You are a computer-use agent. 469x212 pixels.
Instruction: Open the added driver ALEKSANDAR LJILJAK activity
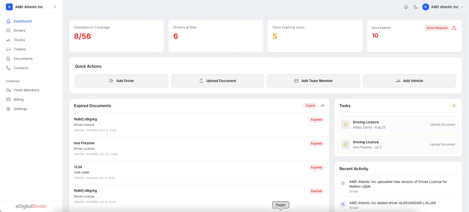pyautogui.click(x=398, y=205)
